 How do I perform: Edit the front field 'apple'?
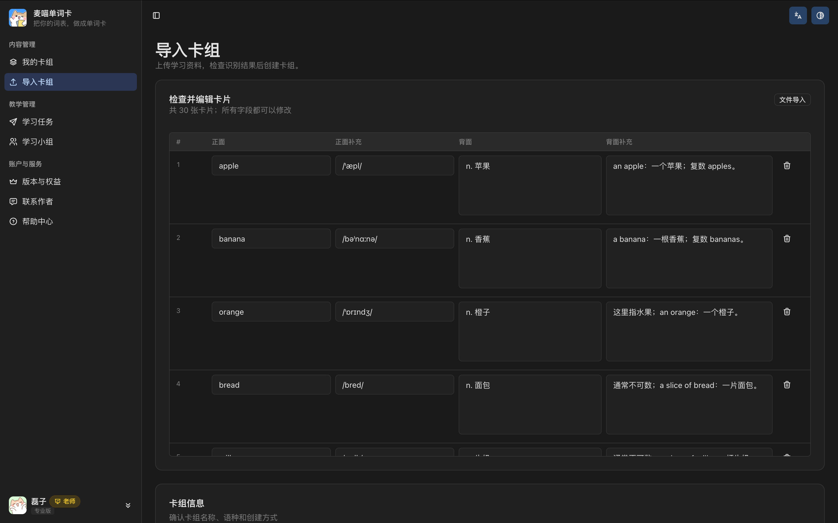271,166
